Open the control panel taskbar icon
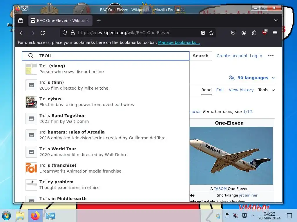This screenshot has height=222, width=297. tap(50, 216)
